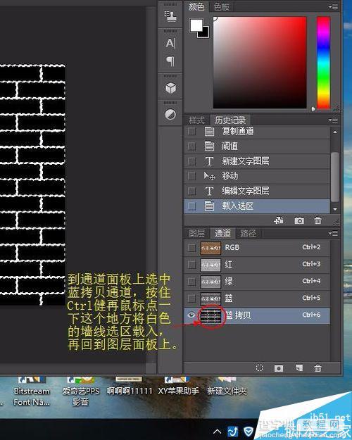Viewport: 352px width, 440px height.
Task: Click the RGB channel thumbnail
Action: [210, 248]
